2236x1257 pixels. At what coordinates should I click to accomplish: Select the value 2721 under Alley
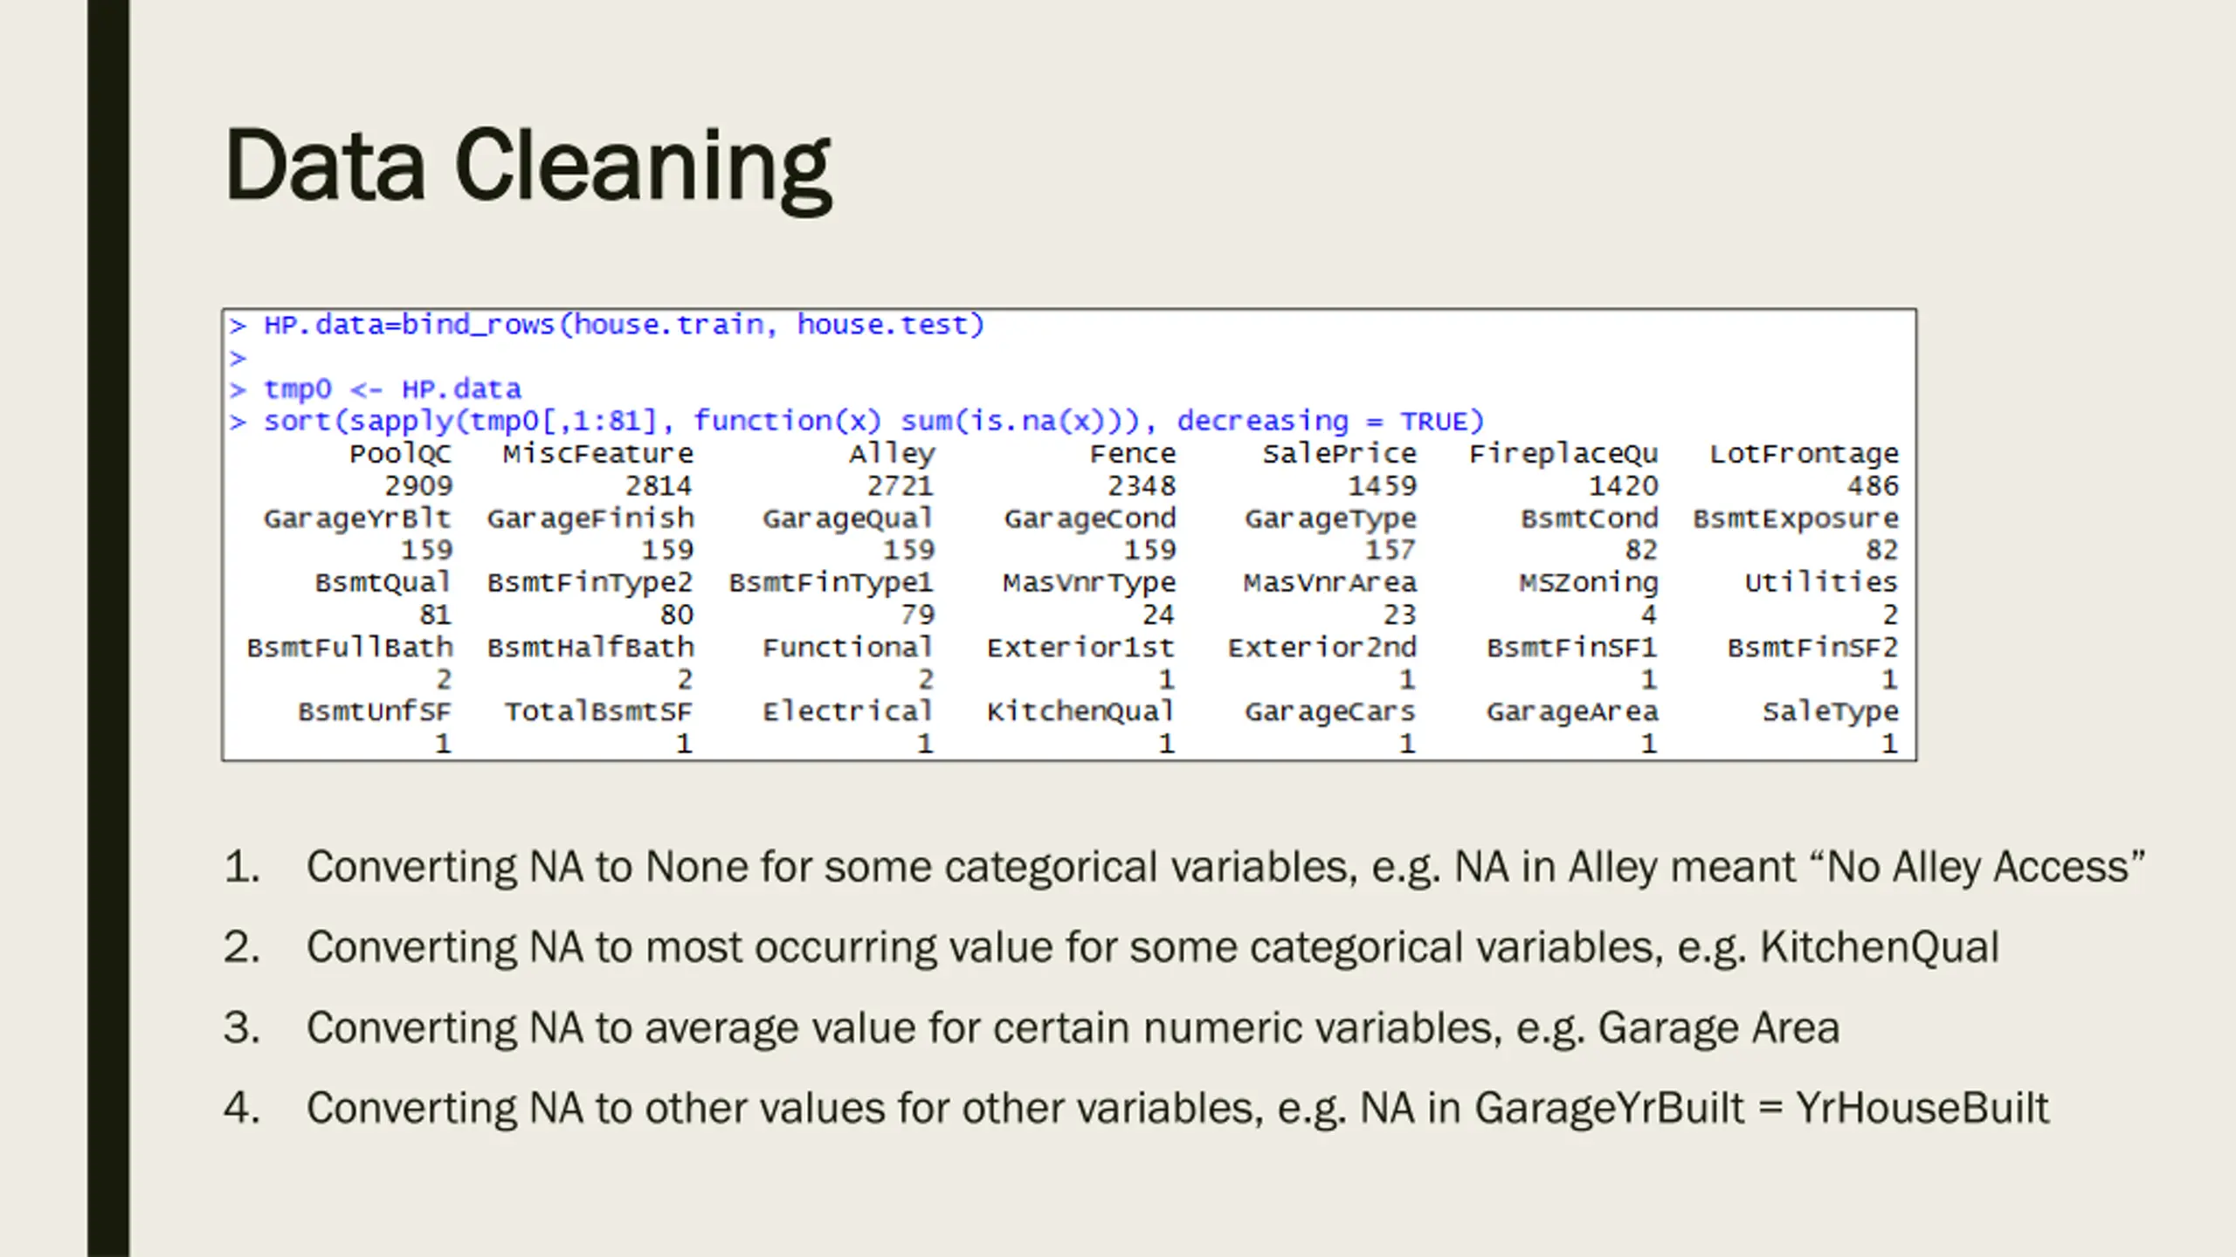(900, 486)
